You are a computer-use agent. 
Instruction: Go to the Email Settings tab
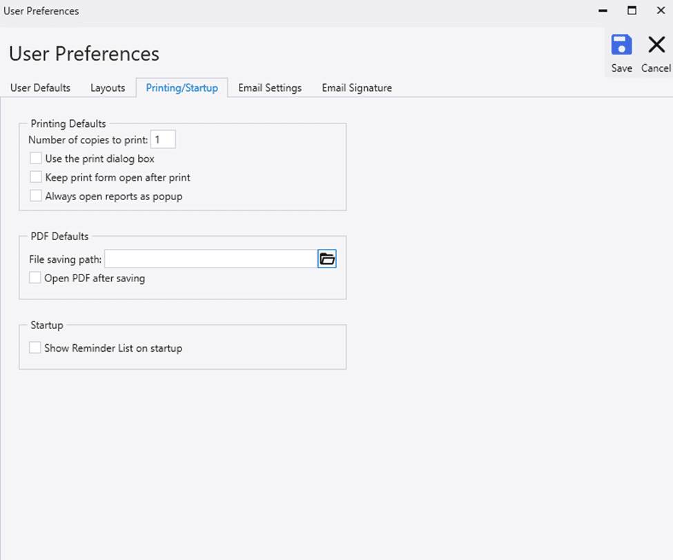point(270,88)
